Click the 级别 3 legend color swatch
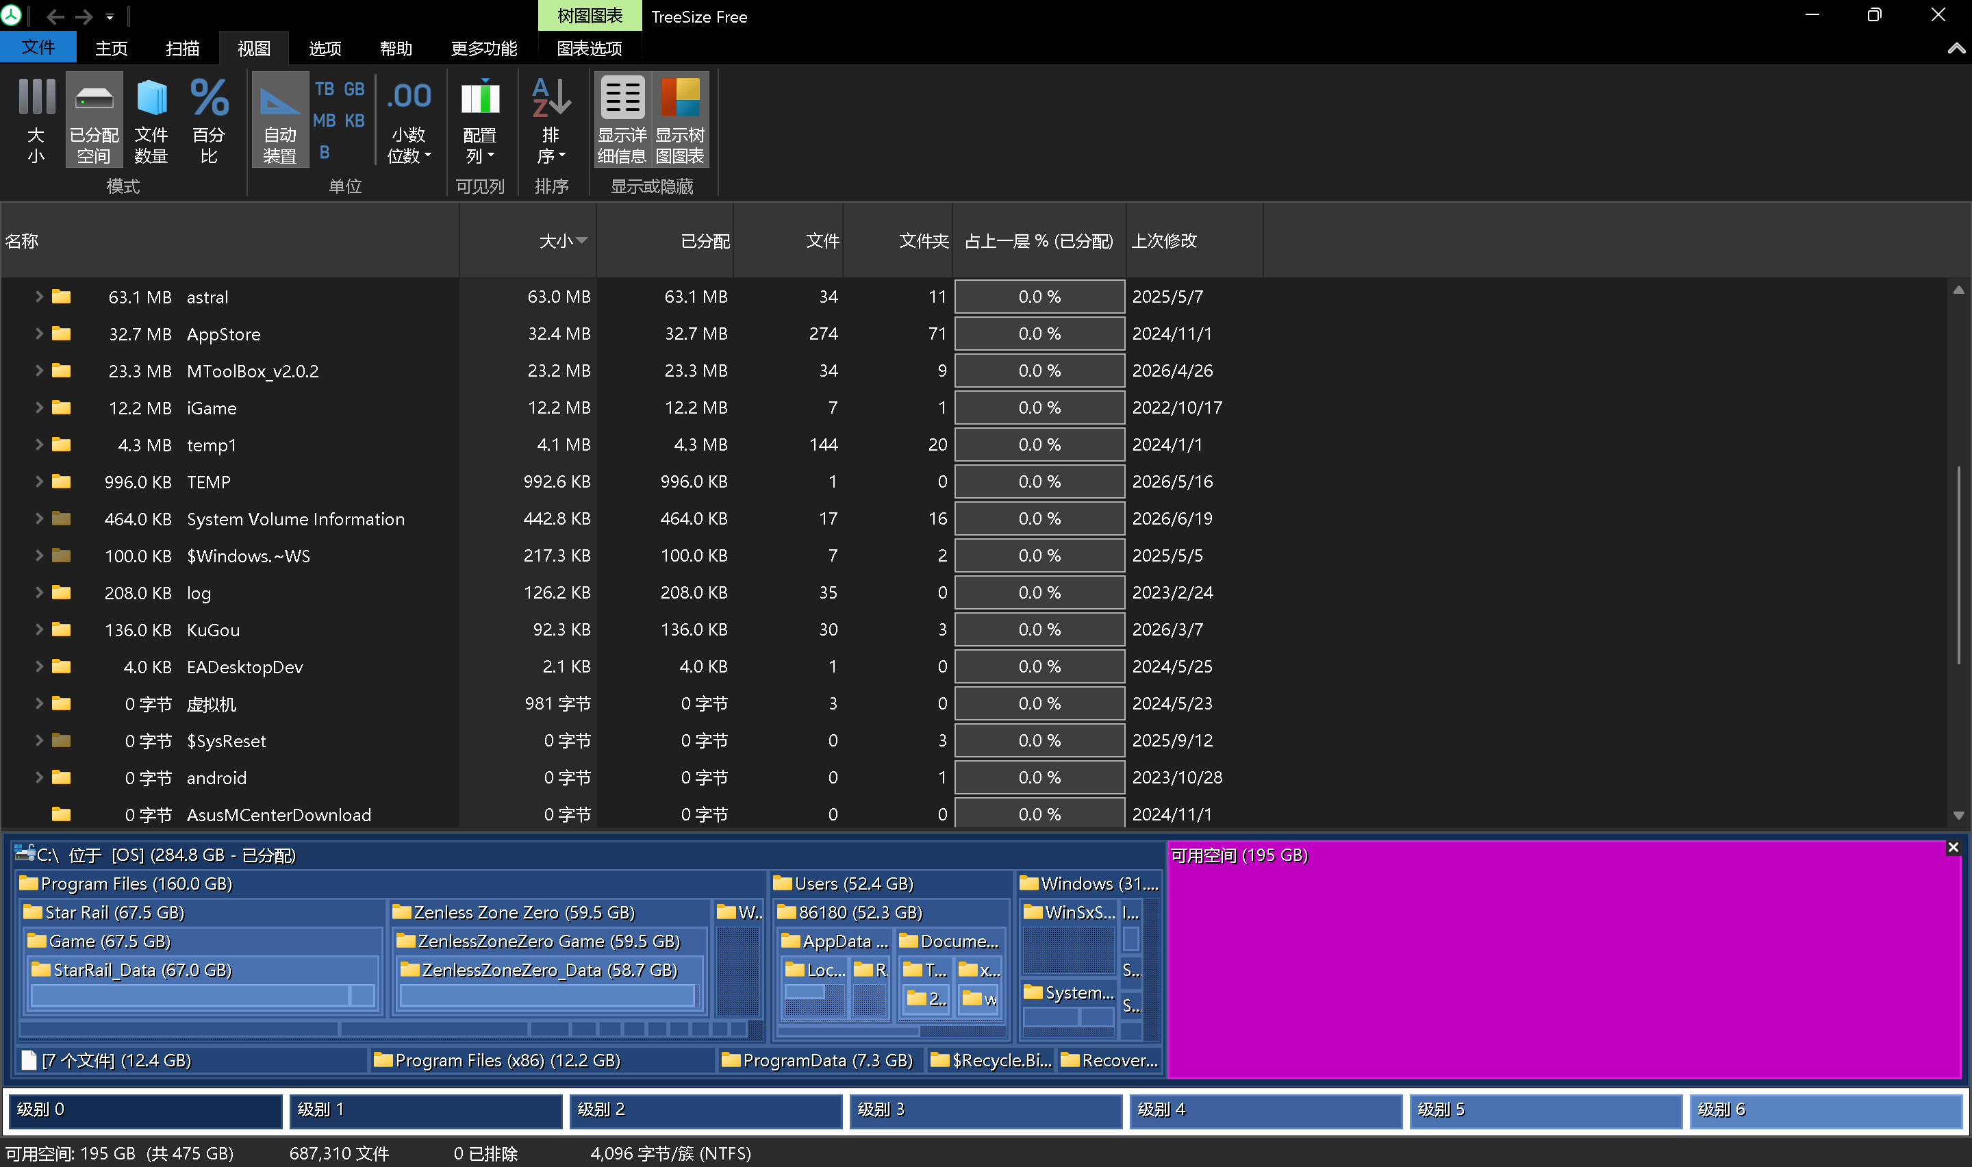This screenshot has height=1167, width=1972. pyautogui.click(x=985, y=1109)
